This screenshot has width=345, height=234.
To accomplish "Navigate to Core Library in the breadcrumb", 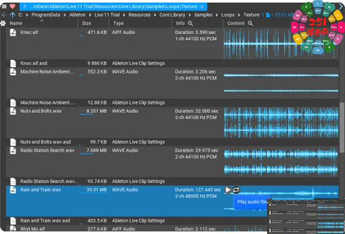I will pyautogui.click(x=172, y=15).
